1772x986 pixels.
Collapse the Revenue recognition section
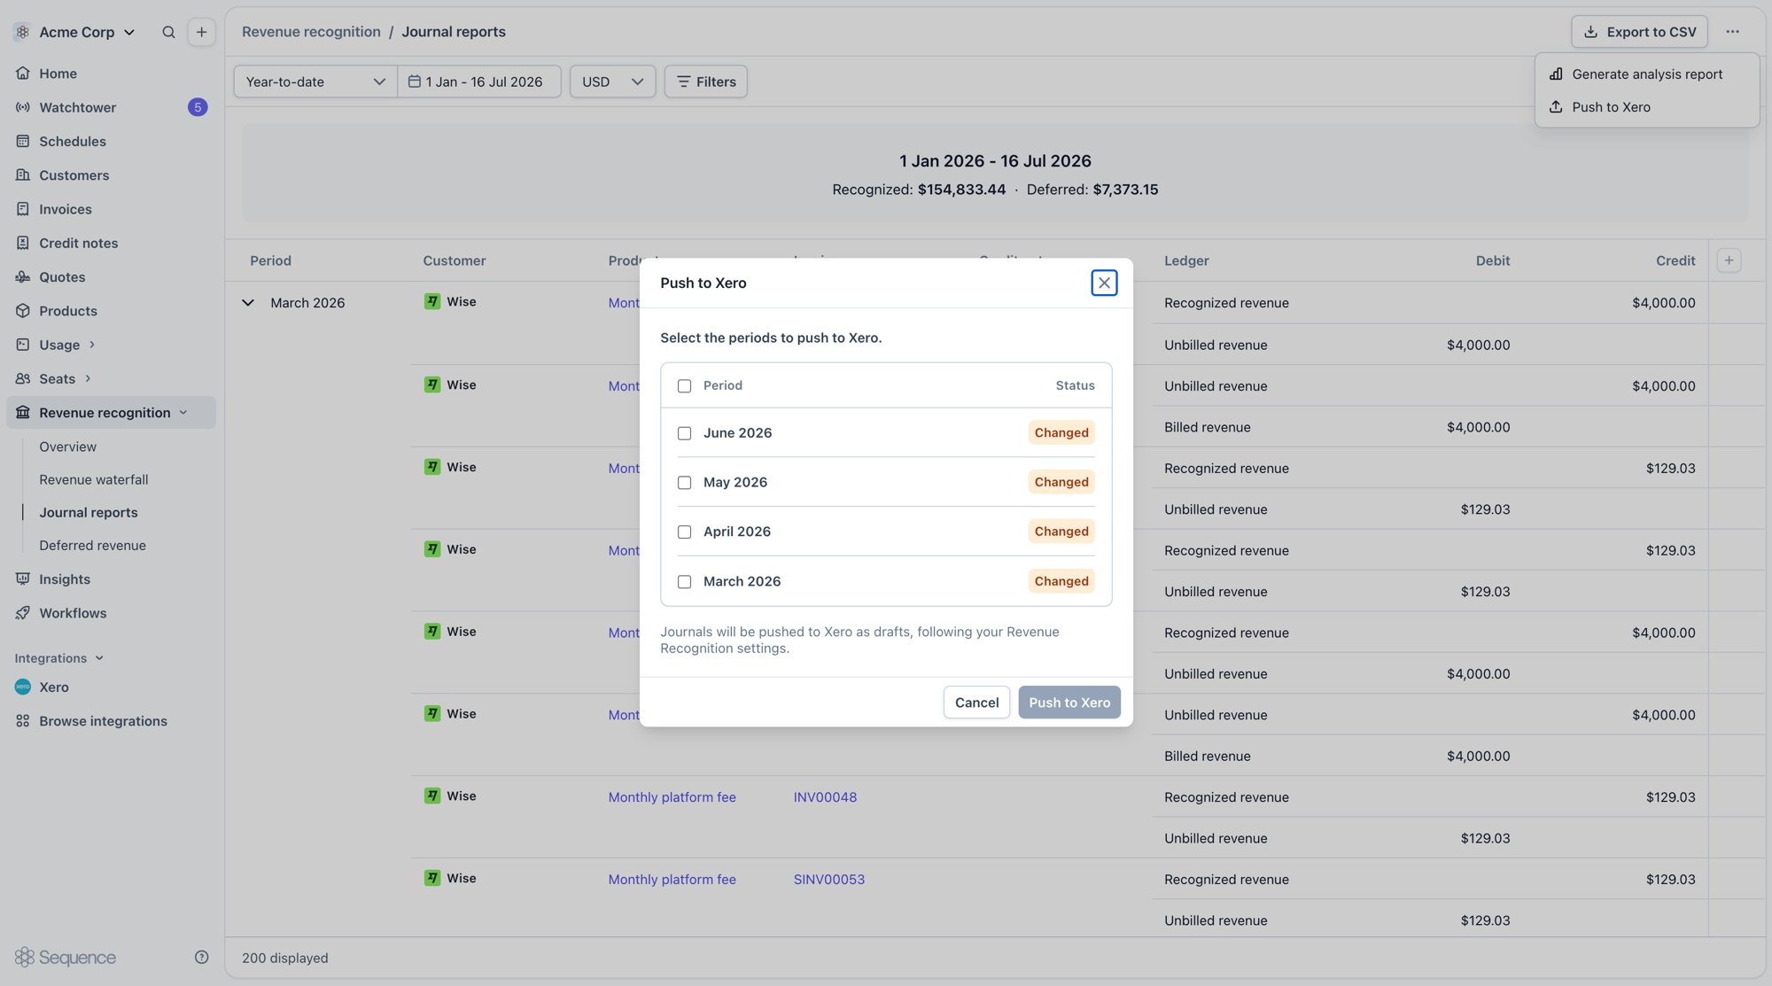pyautogui.click(x=183, y=413)
